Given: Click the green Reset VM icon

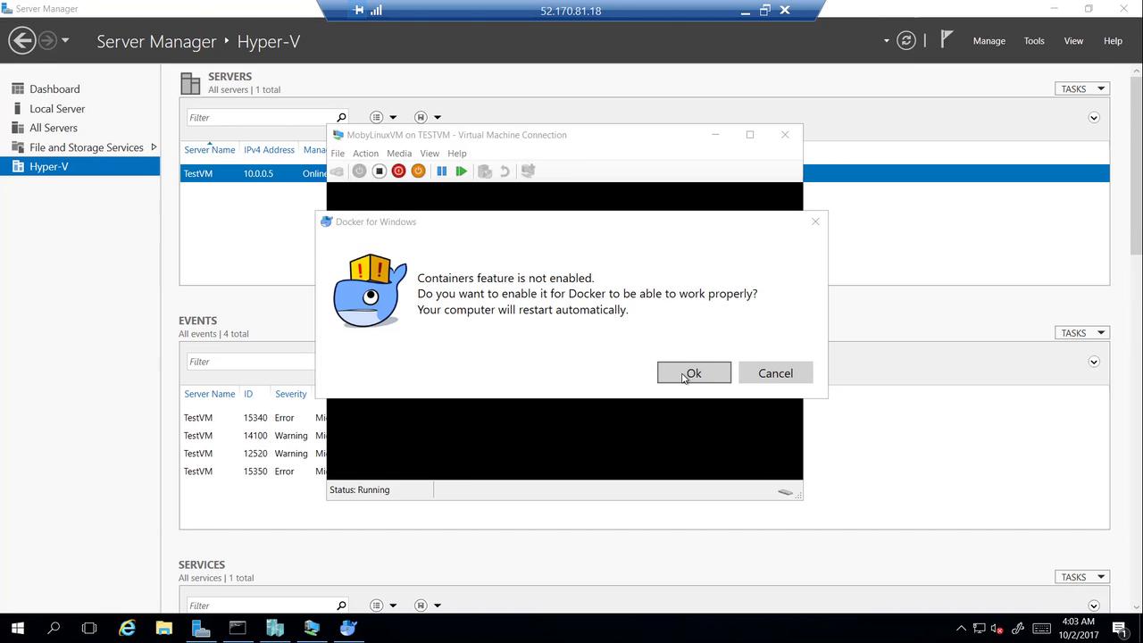Looking at the screenshot, I should pos(461,171).
